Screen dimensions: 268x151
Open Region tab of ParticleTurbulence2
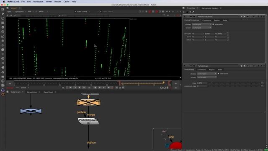pos(217,20)
